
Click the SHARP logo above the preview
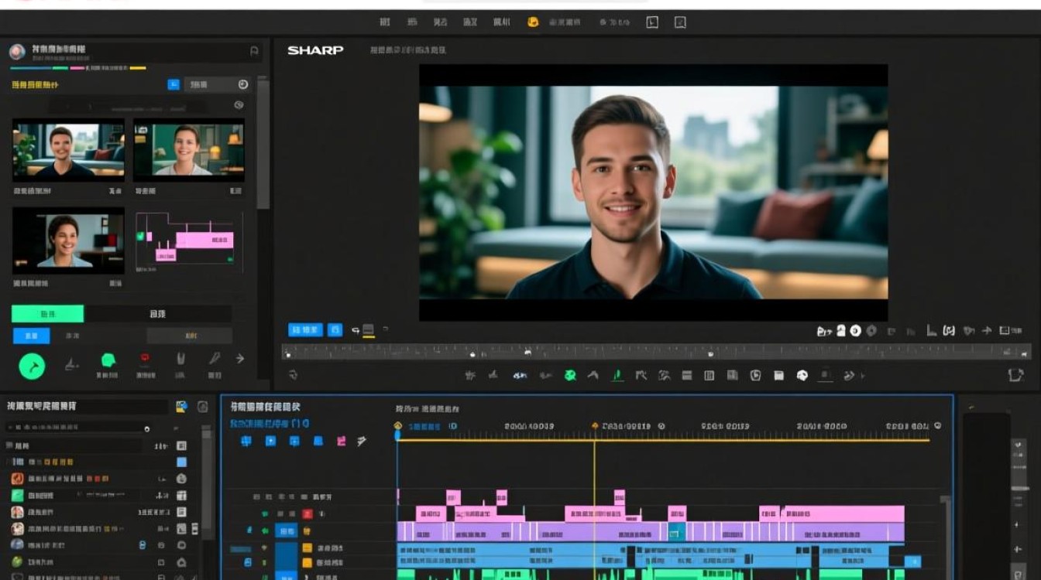[x=315, y=50]
